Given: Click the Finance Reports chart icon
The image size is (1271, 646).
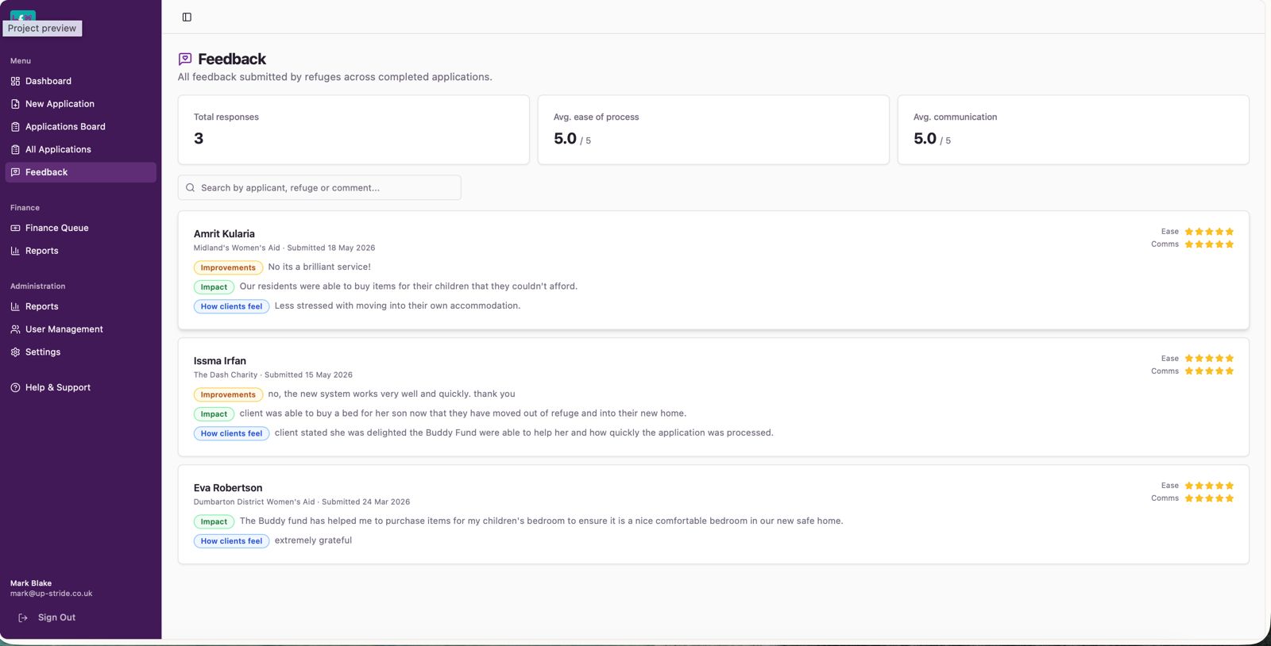Looking at the screenshot, I should (x=15, y=251).
